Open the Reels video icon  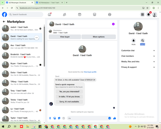(80, 15)
